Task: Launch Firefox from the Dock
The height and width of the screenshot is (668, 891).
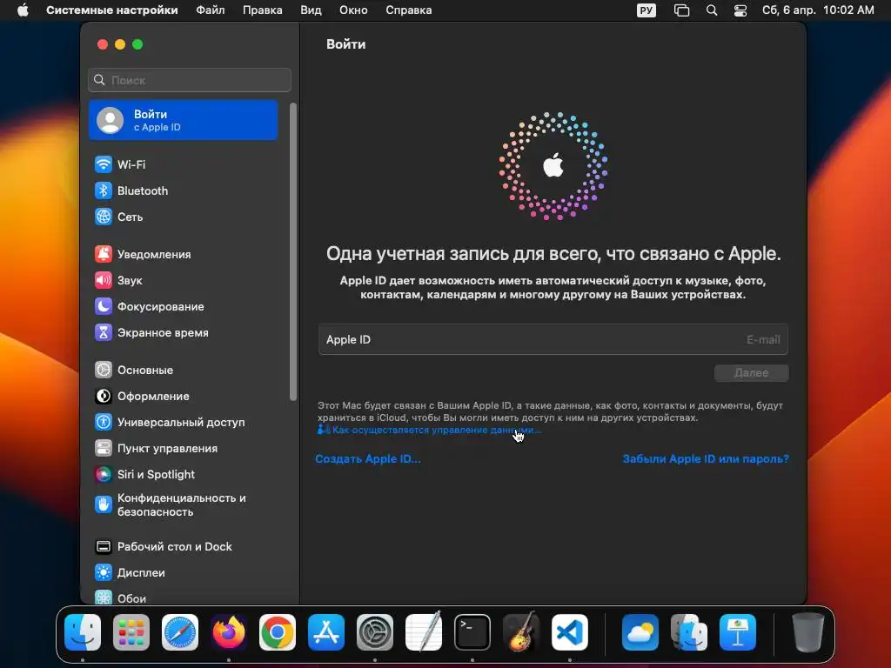Action: (229, 632)
